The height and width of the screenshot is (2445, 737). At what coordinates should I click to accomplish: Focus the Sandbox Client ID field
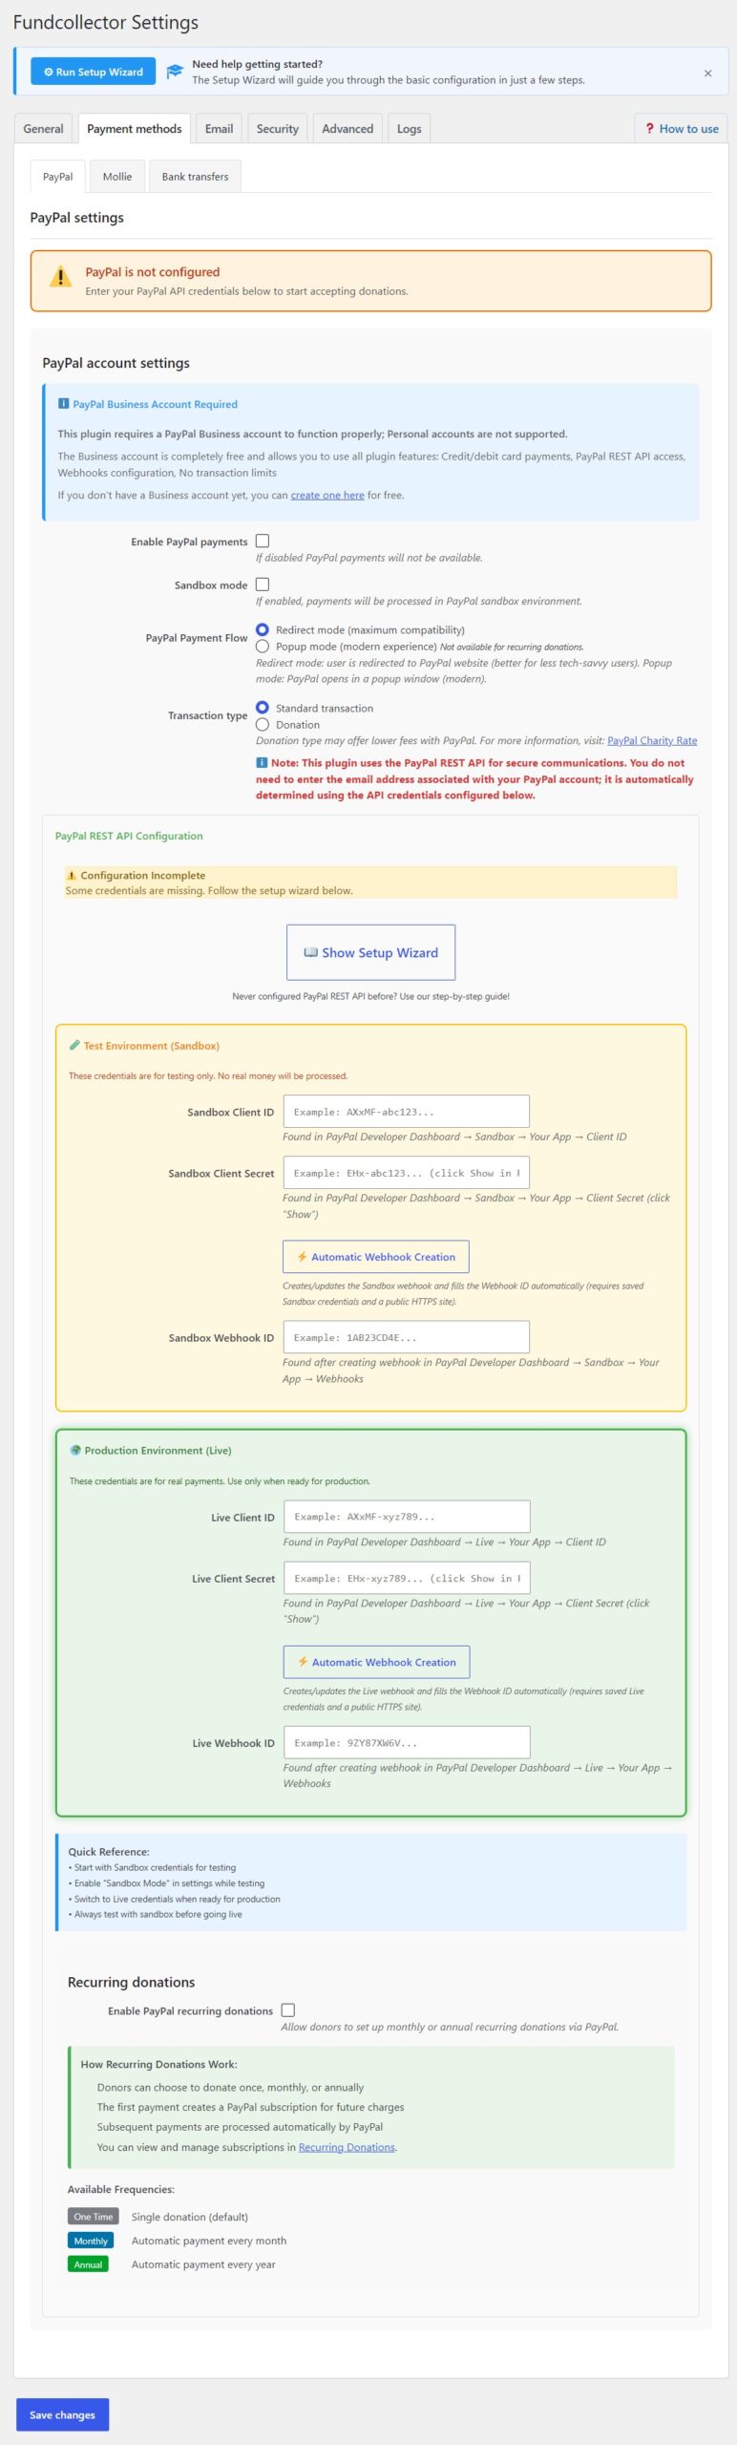click(x=406, y=1112)
